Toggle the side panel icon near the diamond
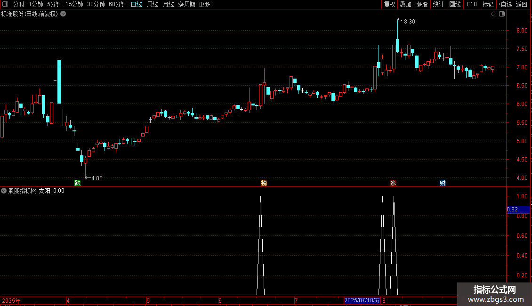The height and width of the screenshot is (306, 532). tap(502, 14)
